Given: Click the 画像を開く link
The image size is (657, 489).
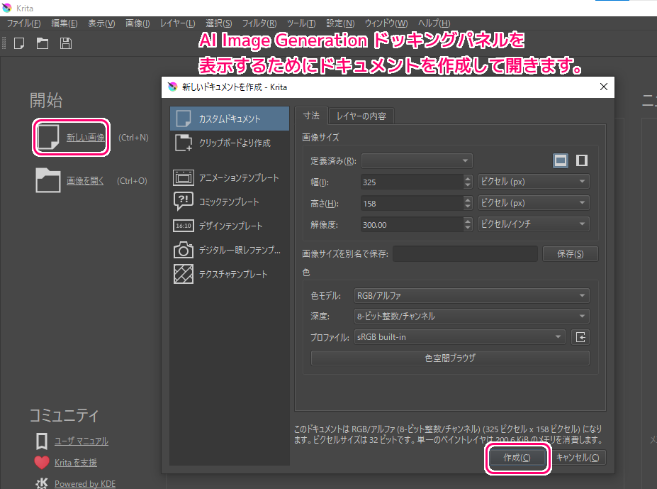Looking at the screenshot, I should coord(85,180).
